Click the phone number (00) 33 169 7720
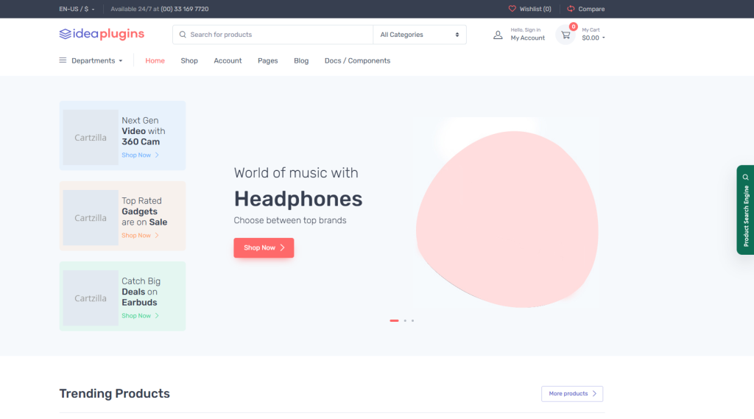The width and height of the screenshot is (754, 419). point(185,9)
